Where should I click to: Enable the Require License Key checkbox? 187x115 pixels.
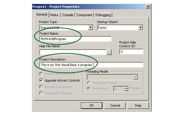(x=41, y=87)
